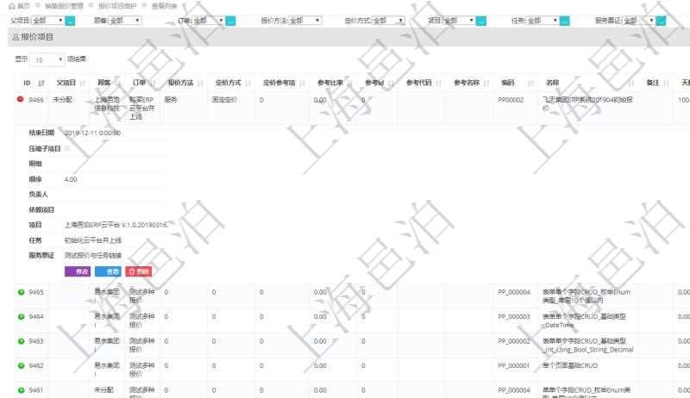Screen dimensions: 690x398
Task: Open the 报价方法 filter dropdown
Action: (x=305, y=20)
